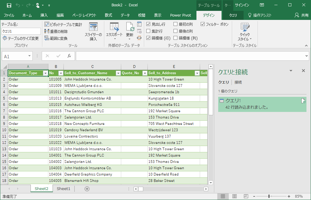Click the table name field クエリ1
The height and width of the screenshot is (200, 311).
coord(21,31)
